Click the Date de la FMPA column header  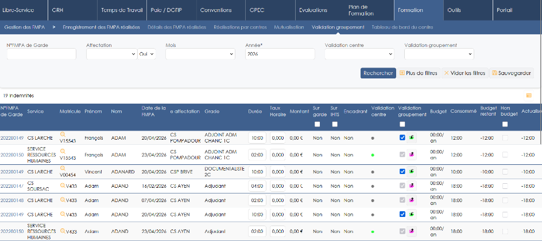(154, 112)
